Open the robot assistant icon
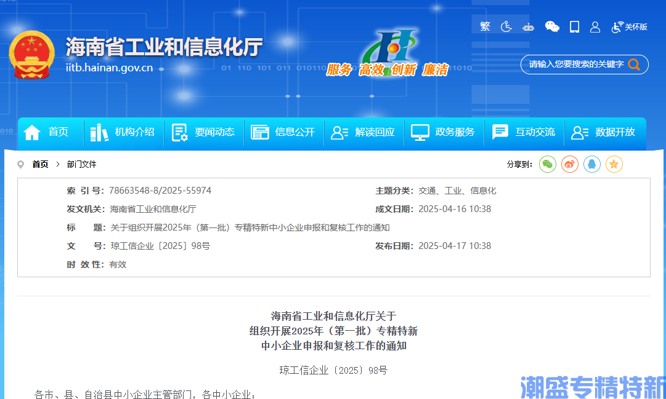The image size is (666, 399). point(528,27)
